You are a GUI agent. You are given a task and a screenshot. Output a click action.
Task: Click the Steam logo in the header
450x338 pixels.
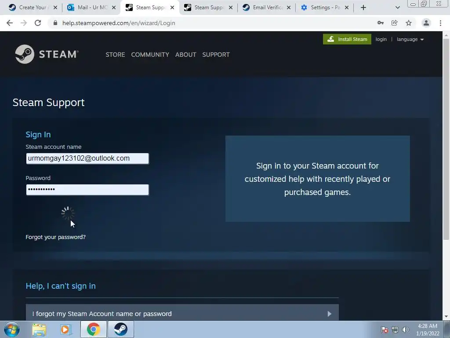coord(47,54)
